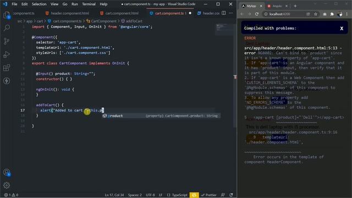Accept the 'product' autocomplete suggestion
Image resolution: width=352 pixels, height=198 pixels.
click(x=161, y=116)
